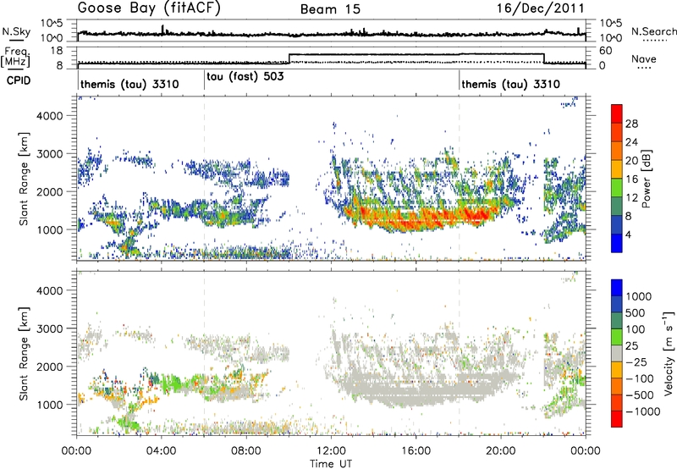Image resolution: width=677 pixels, height=469 pixels.
Task: Click the red bottom band of Velocity color bar
Action: click(x=617, y=419)
